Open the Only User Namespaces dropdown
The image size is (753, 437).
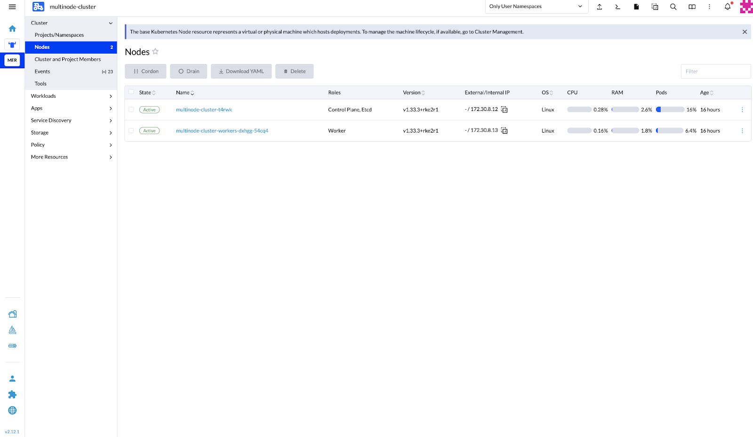536,7
